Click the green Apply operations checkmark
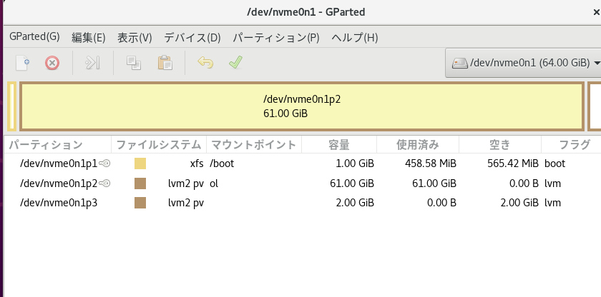The height and width of the screenshot is (297, 601). tap(235, 63)
